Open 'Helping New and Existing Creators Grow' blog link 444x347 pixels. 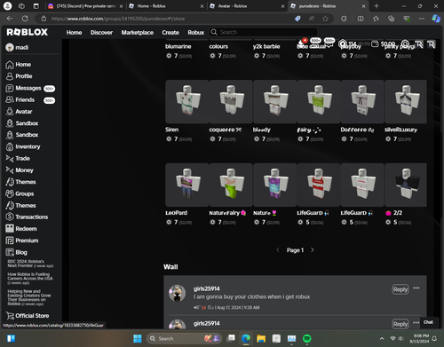coord(29,297)
